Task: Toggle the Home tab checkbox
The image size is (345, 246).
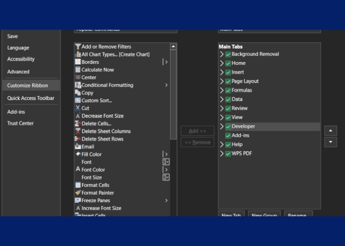Action: (x=228, y=63)
